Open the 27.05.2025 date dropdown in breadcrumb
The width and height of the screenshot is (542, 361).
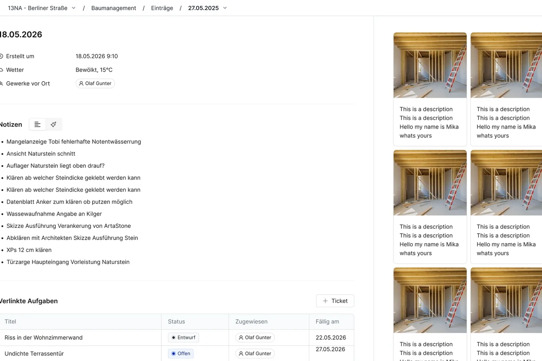(208, 8)
